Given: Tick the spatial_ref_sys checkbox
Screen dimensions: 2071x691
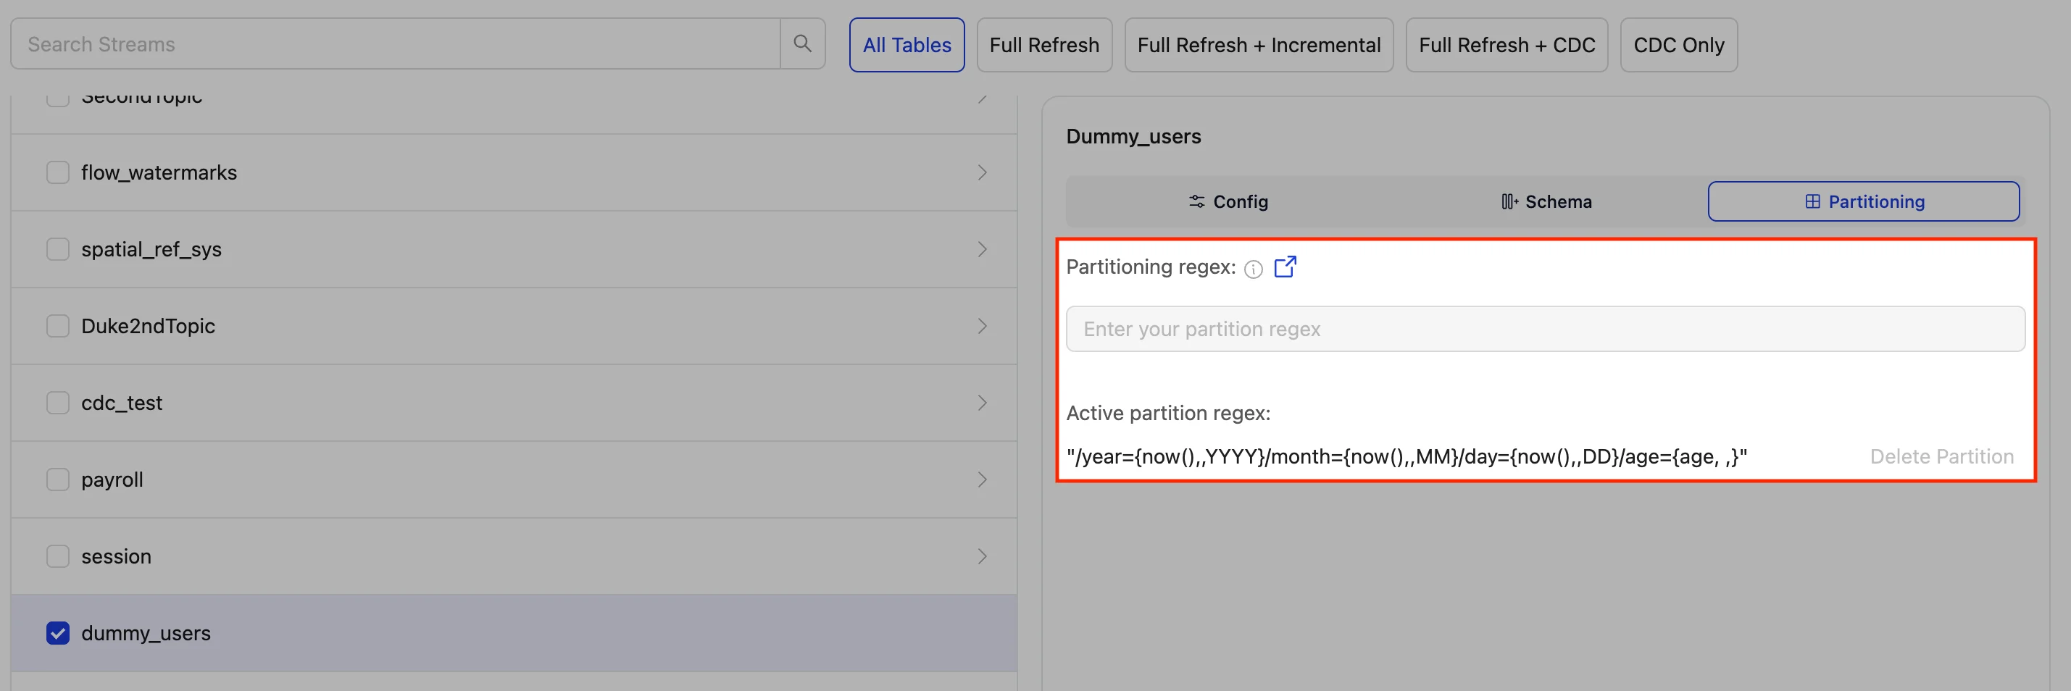Looking at the screenshot, I should pyautogui.click(x=58, y=249).
